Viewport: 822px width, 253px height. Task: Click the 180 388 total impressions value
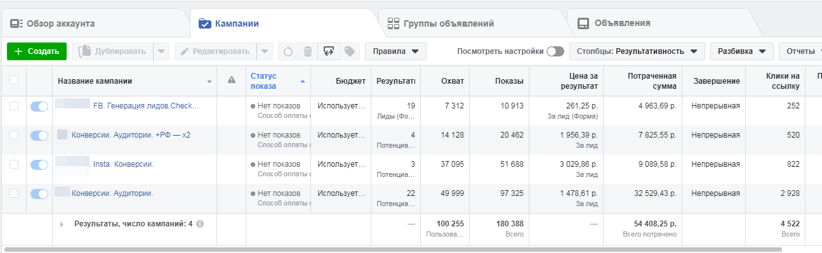(509, 224)
